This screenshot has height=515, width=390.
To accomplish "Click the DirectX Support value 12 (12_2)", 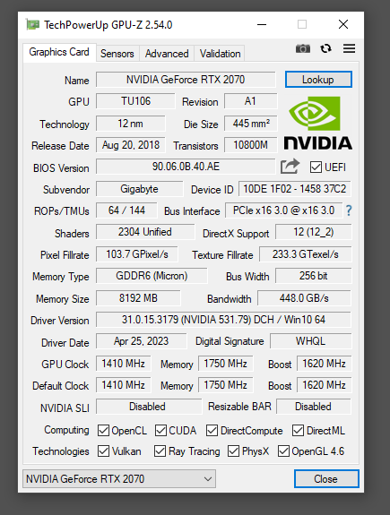I will [314, 232].
